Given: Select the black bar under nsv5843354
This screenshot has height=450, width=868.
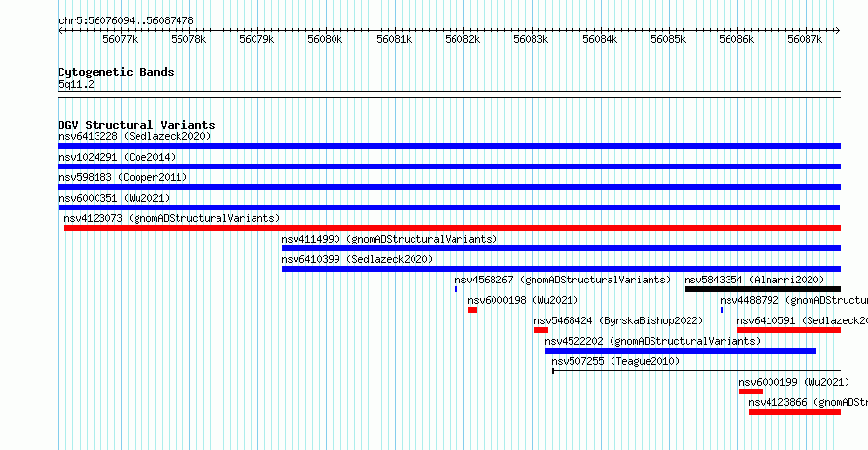Looking at the screenshot, I should pos(763,289).
